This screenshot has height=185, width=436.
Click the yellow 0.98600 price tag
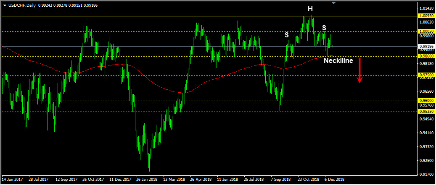pos(426,56)
